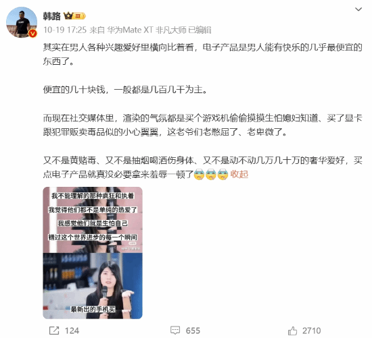372x338 pixels.
Task: Click the orange verified V badge
Action: pyautogui.click(x=32, y=34)
